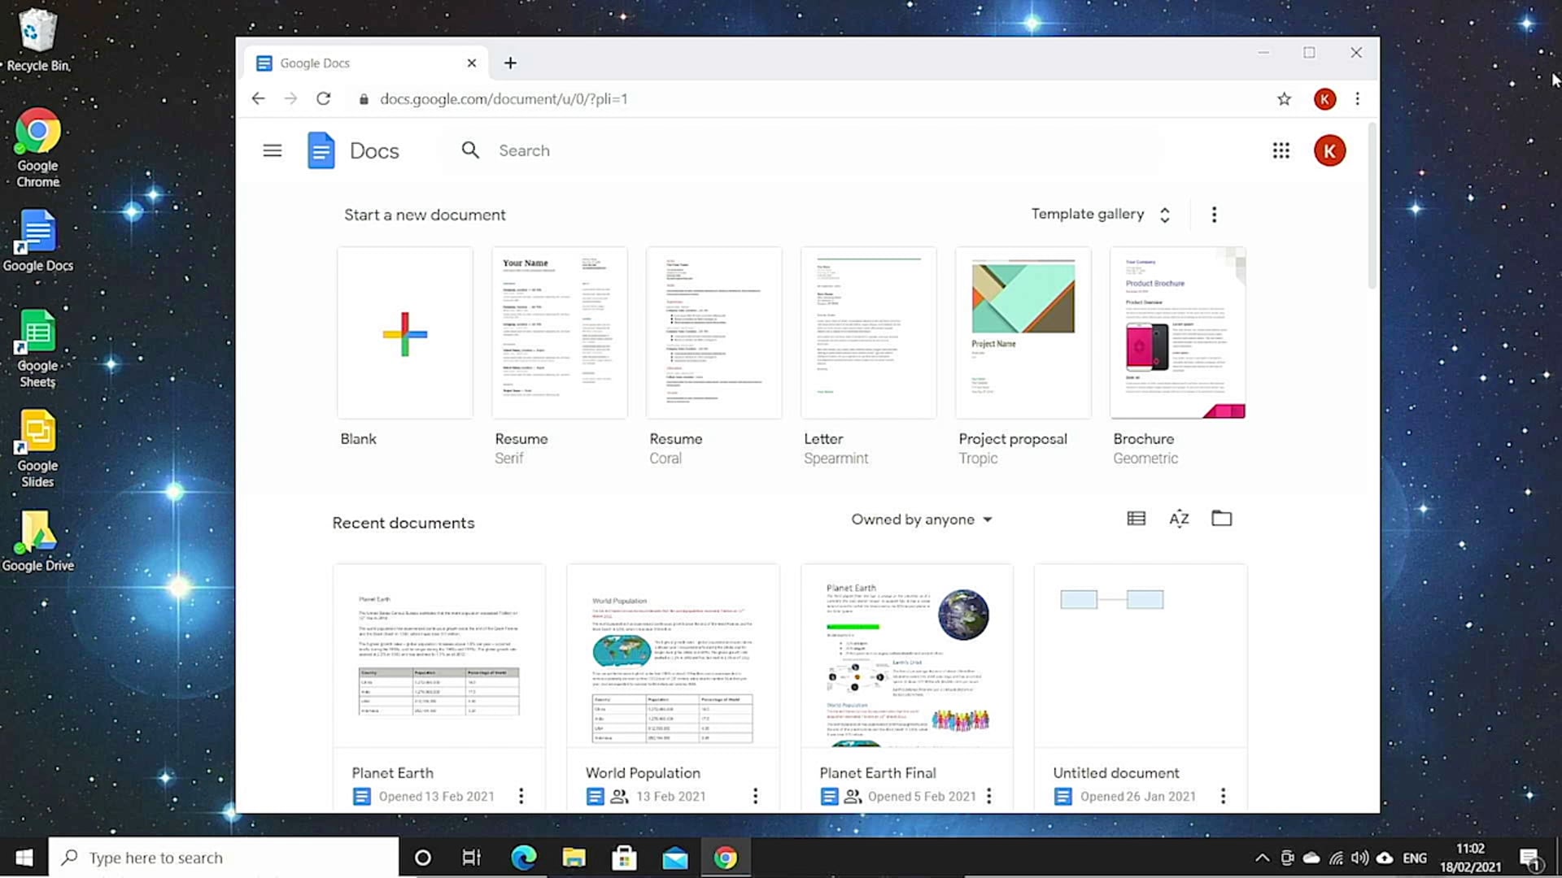Open a new browser tab
1562x878 pixels.
coord(511,63)
